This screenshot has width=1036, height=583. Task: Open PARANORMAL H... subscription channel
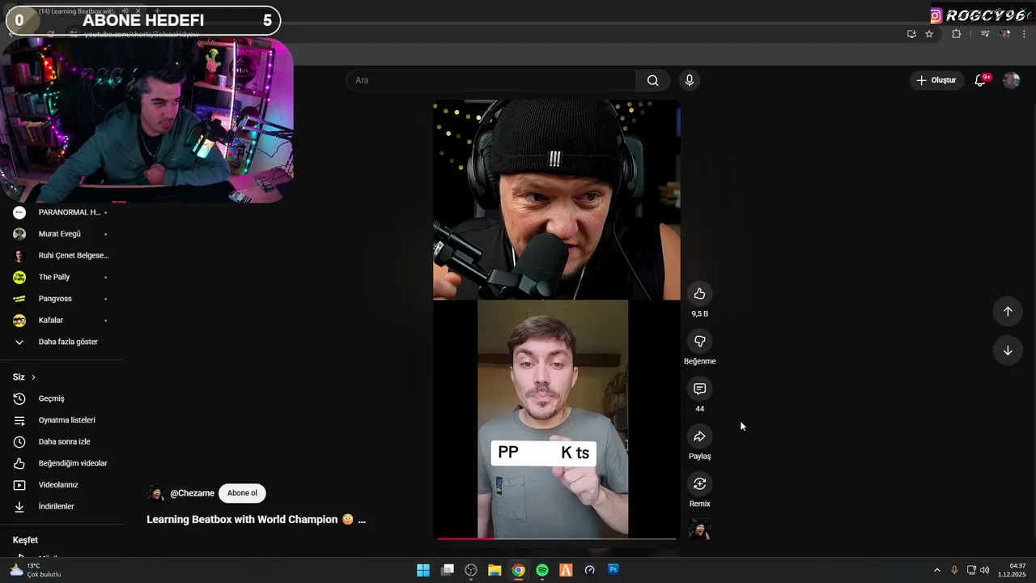(x=62, y=212)
